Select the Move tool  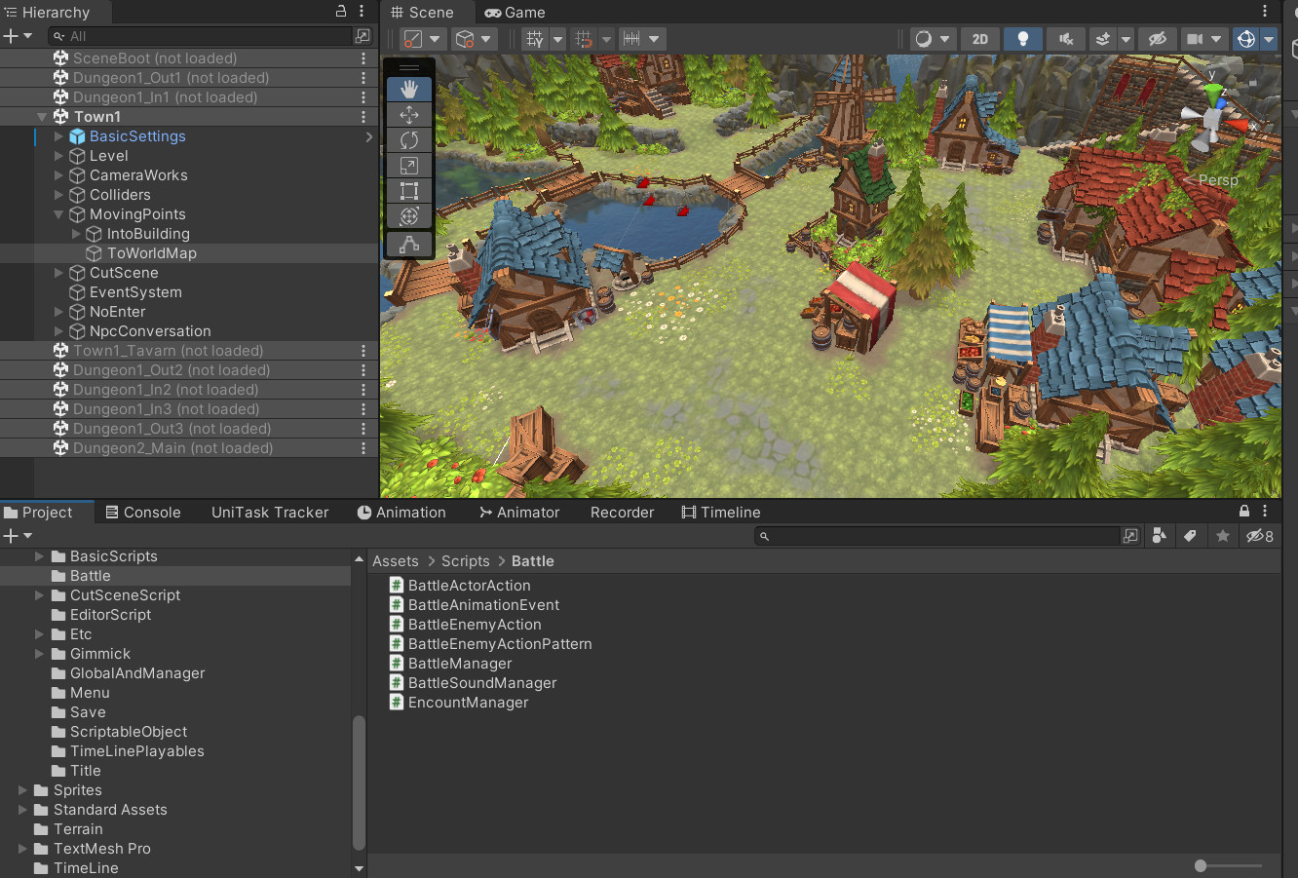click(409, 114)
